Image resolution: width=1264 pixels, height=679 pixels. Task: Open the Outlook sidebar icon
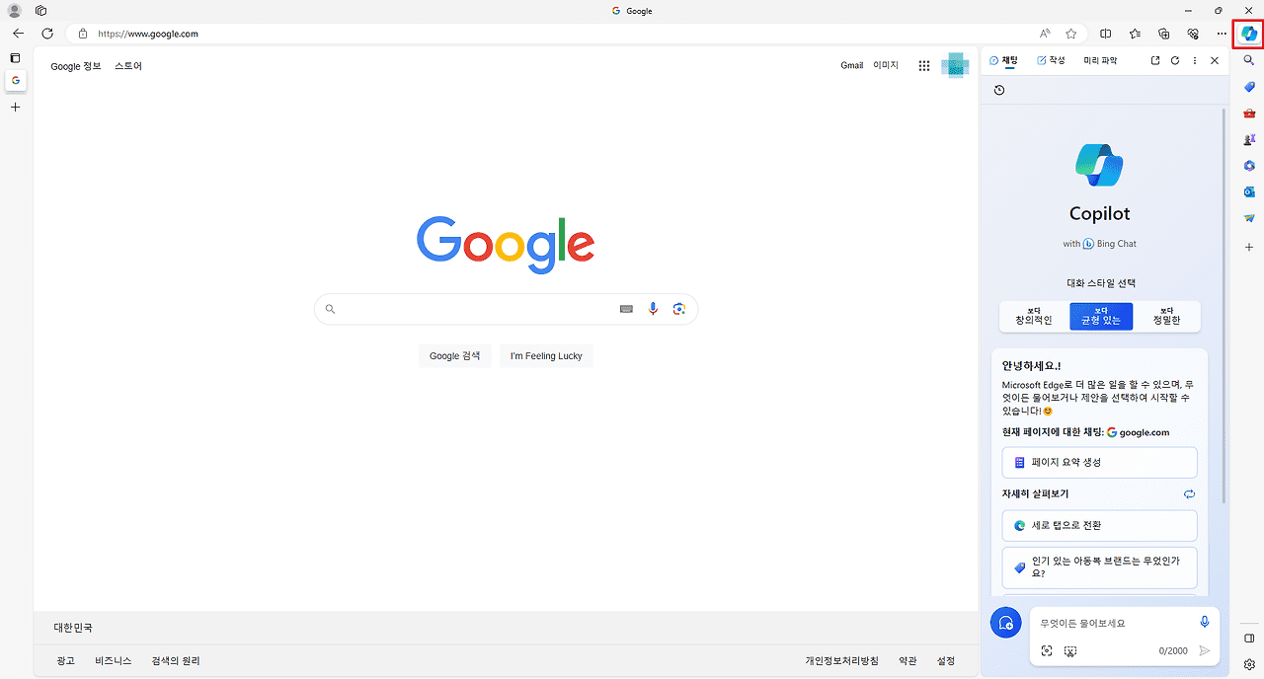1249,192
